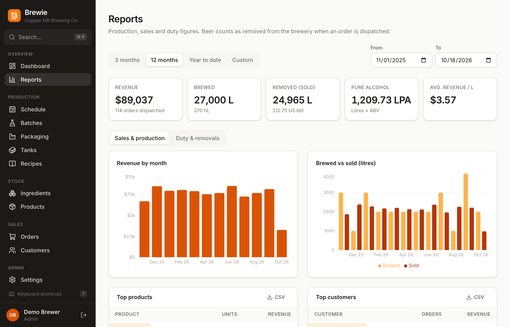This screenshot has height=327, width=510.
Task: Toggle the Sold legend swatch
Action: coord(406,266)
